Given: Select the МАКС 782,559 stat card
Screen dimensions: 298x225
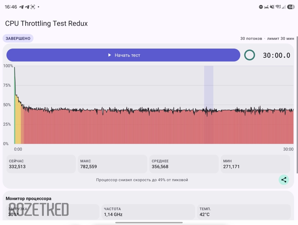Looking at the screenshot, I should coord(113,164).
